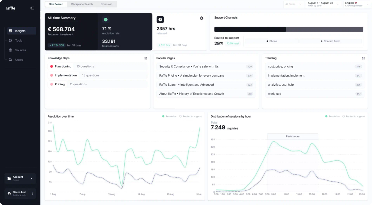
Task: Click the Tools sidebar icon
Action: 11,41
